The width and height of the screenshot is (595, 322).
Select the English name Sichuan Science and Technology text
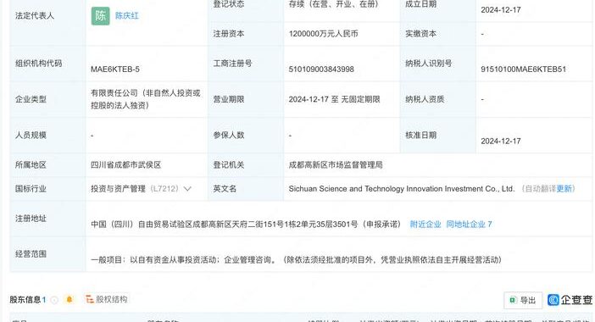pyautogui.click(x=402, y=188)
